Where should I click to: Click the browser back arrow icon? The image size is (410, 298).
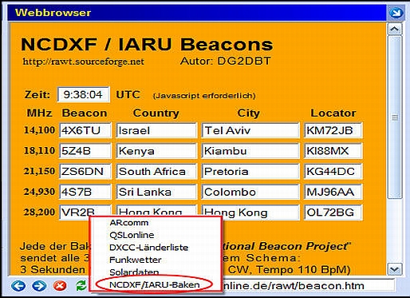[18, 286]
